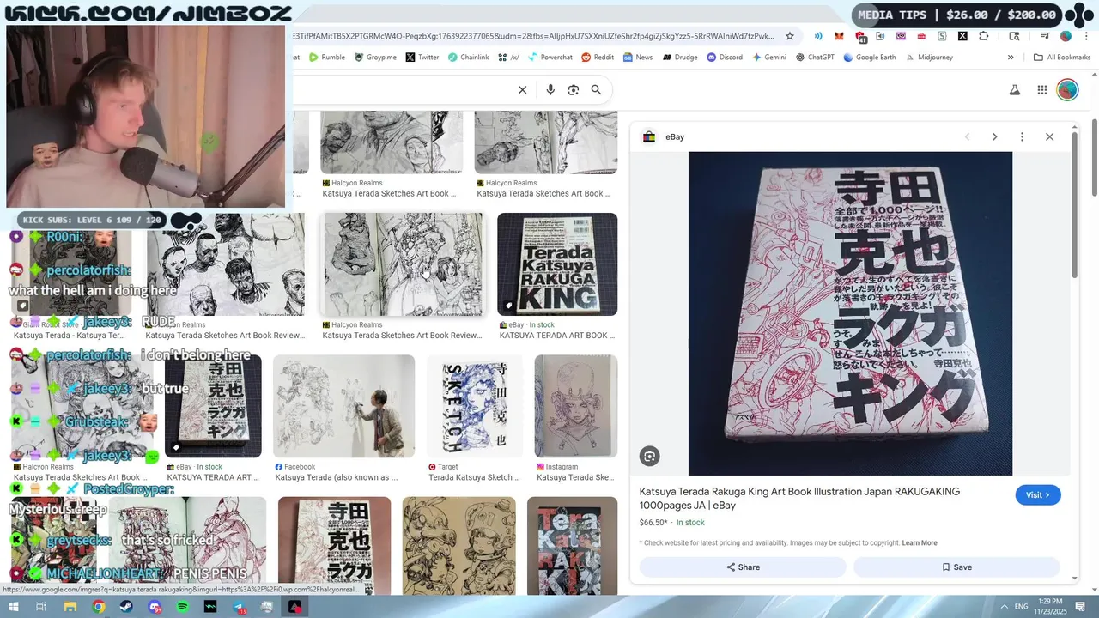The image size is (1099, 618).
Task: Clear the Google search box with the X icon
Action: tap(522, 90)
